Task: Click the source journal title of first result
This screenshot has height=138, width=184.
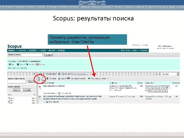Action: click(x=158, y=87)
